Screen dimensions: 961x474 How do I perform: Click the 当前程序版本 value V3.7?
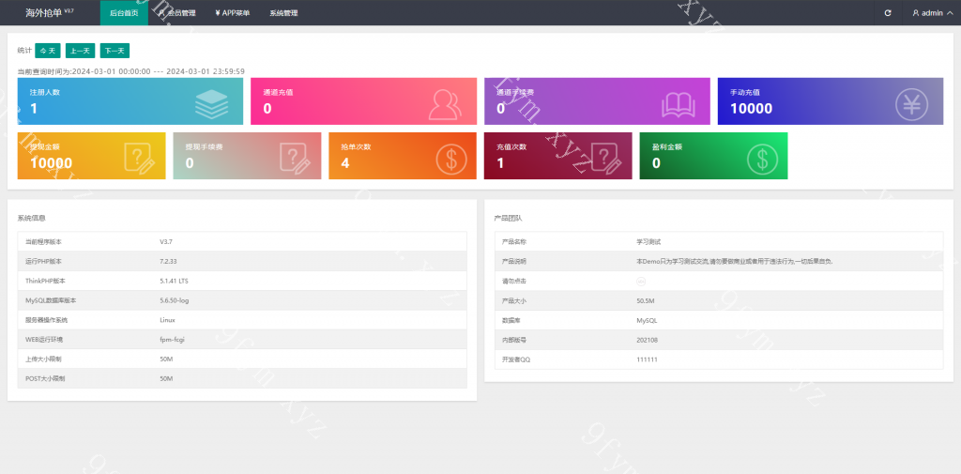click(166, 241)
